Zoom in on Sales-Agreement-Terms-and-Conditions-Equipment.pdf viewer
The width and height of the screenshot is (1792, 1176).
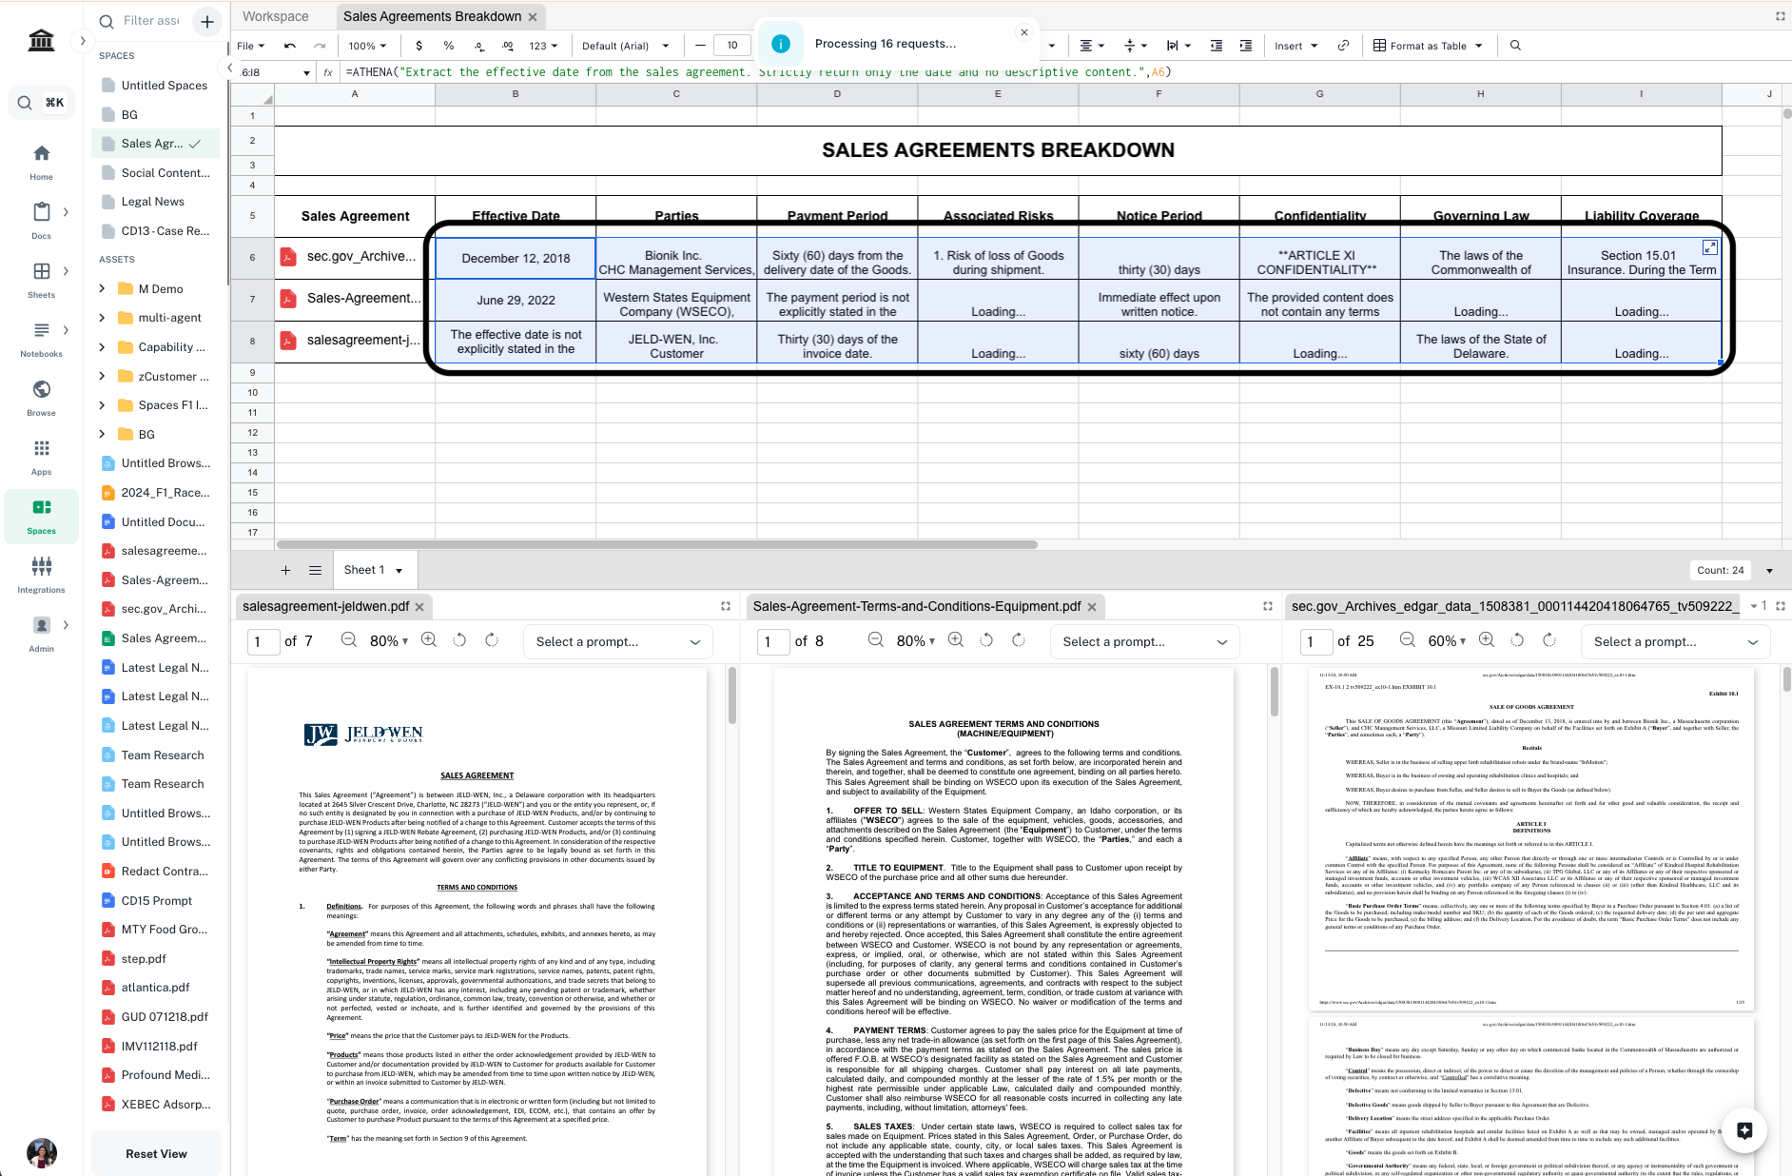(956, 640)
